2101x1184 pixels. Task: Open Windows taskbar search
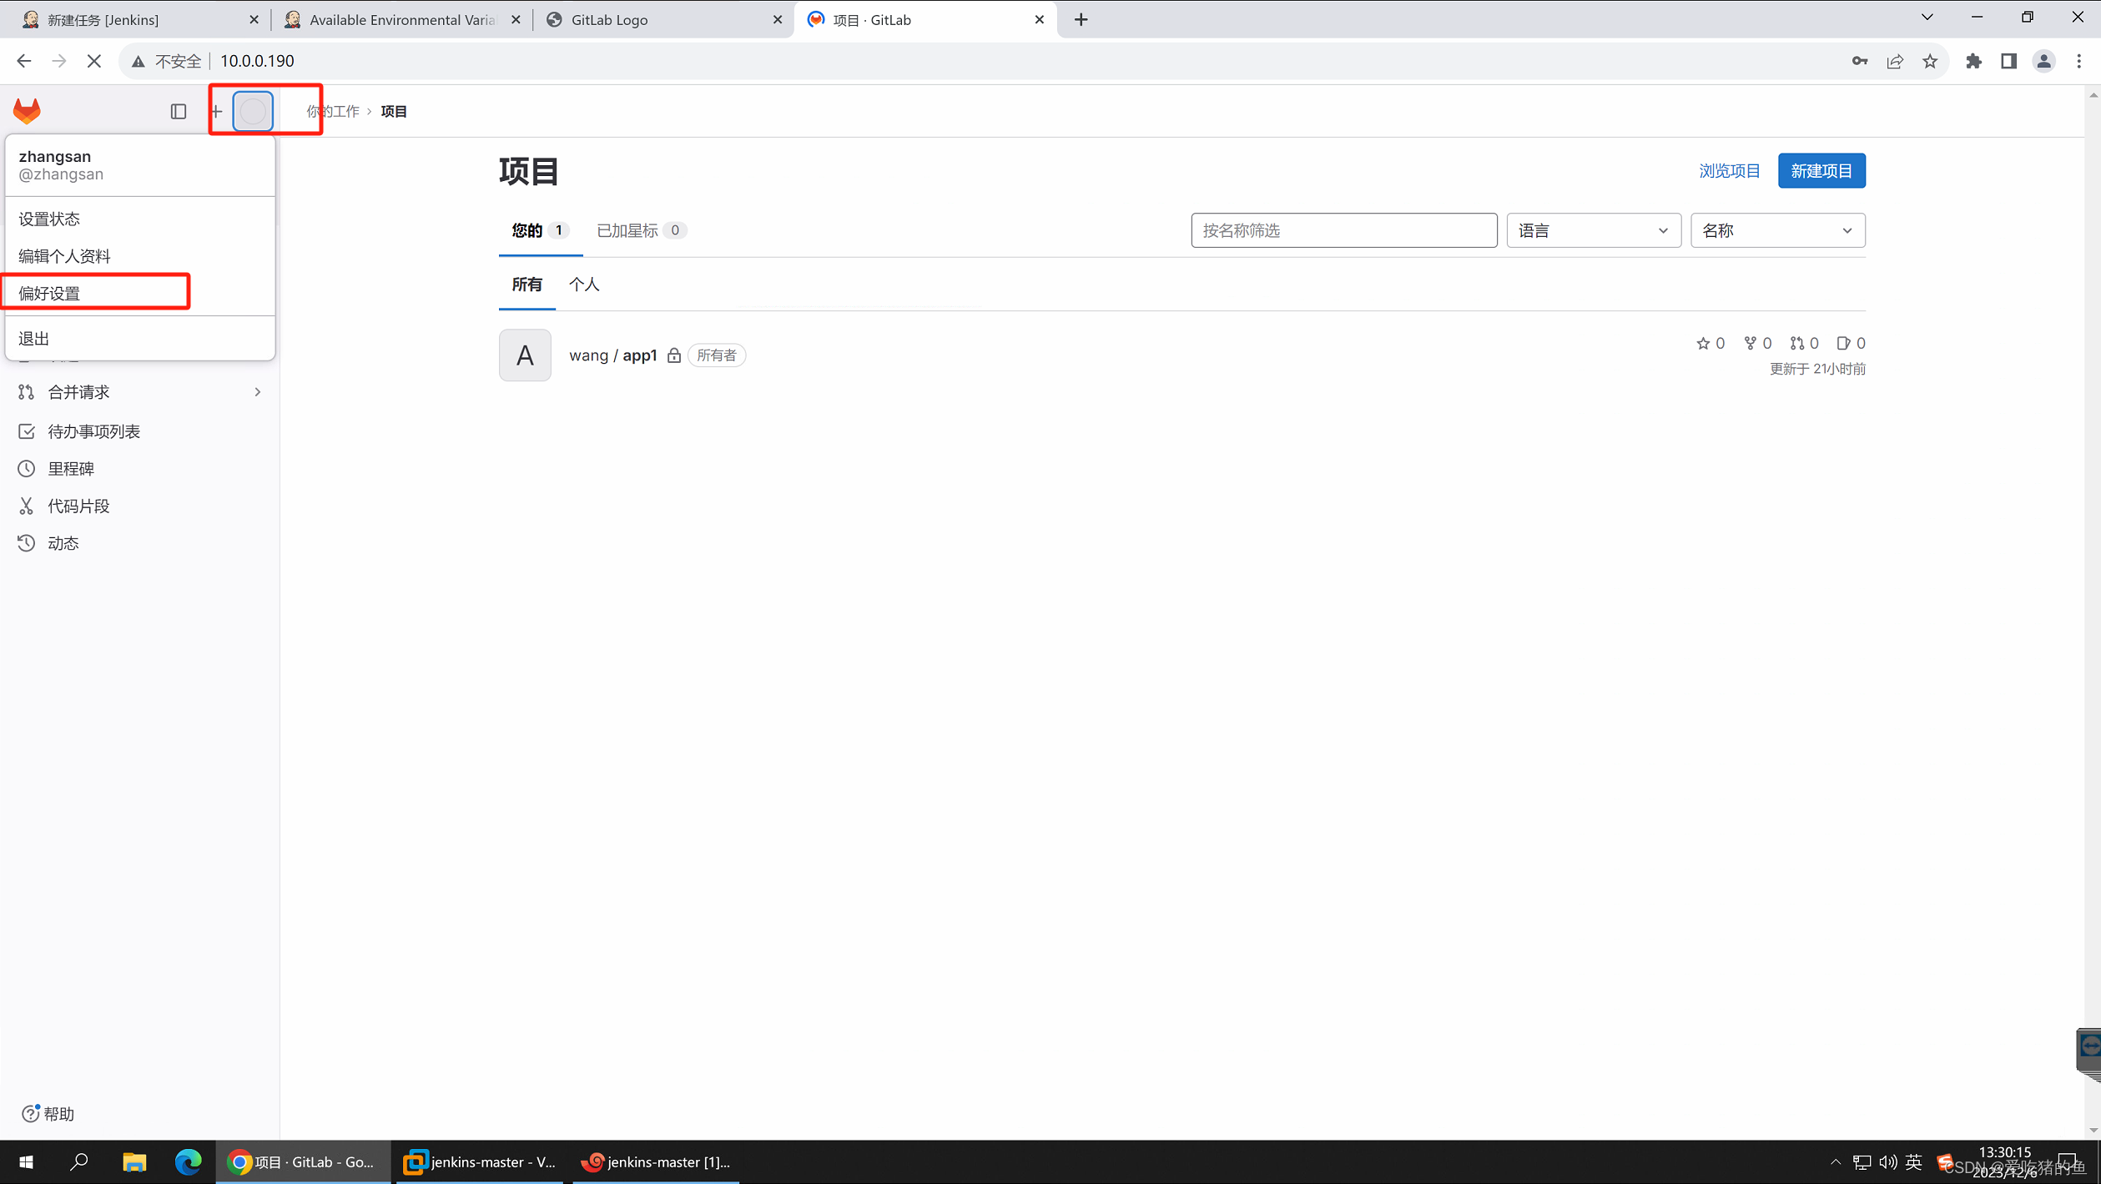click(x=79, y=1161)
